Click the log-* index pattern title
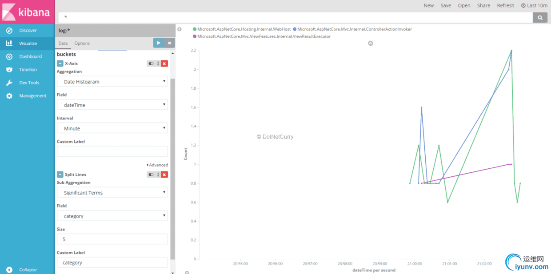Image resolution: width=551 pixels, height=274 pixels. (x=64, y=31)
